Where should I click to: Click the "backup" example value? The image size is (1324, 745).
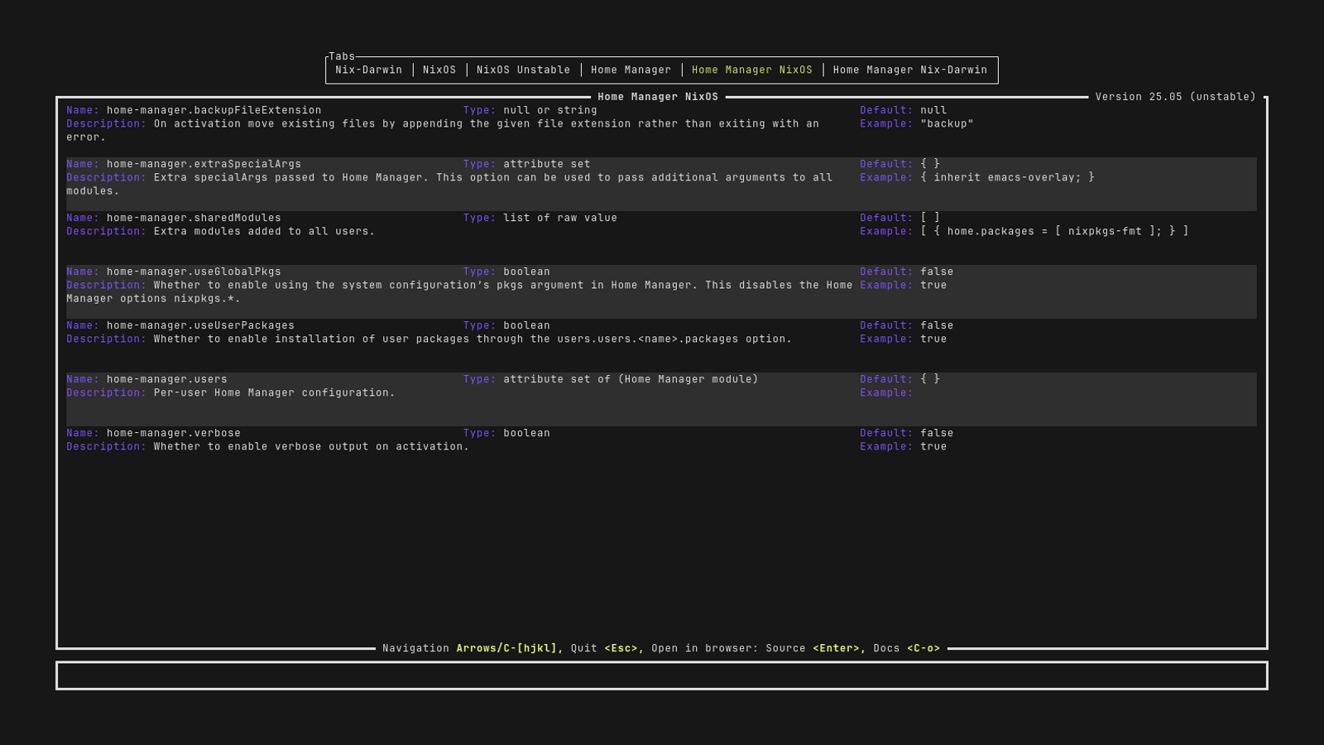click(947, 123)
